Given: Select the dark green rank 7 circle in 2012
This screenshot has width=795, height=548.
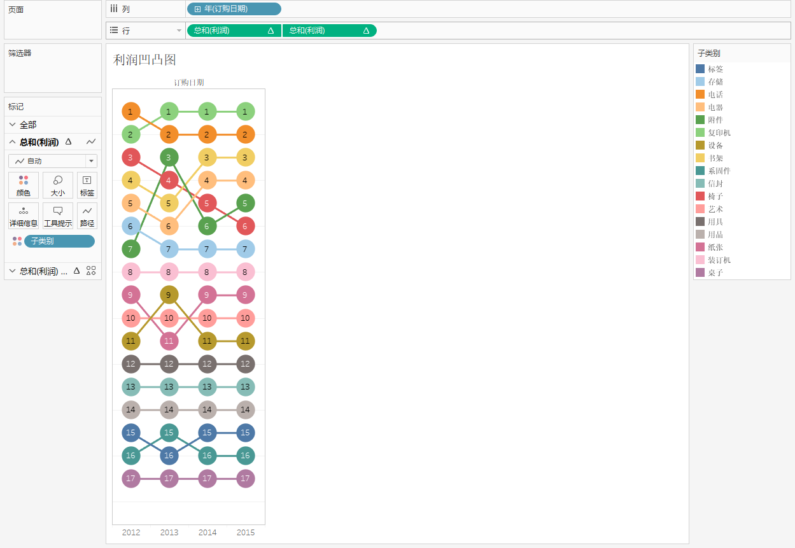Looking at the screenshot, I should click(130, 249).
